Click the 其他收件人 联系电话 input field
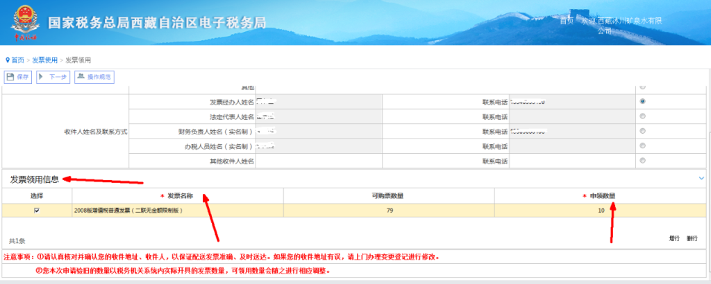The width and height of the screenshot is (711, 284). pos(573,161)
